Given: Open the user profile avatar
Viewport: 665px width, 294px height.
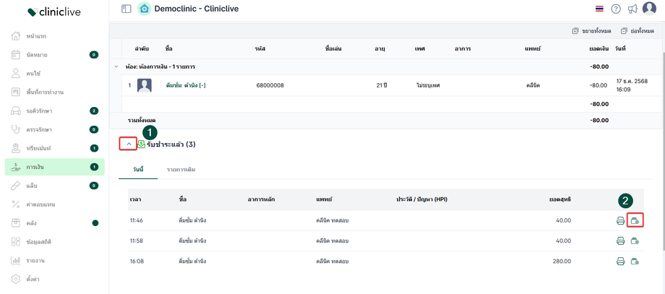Looking at the screenshot, I should [649, 9].
